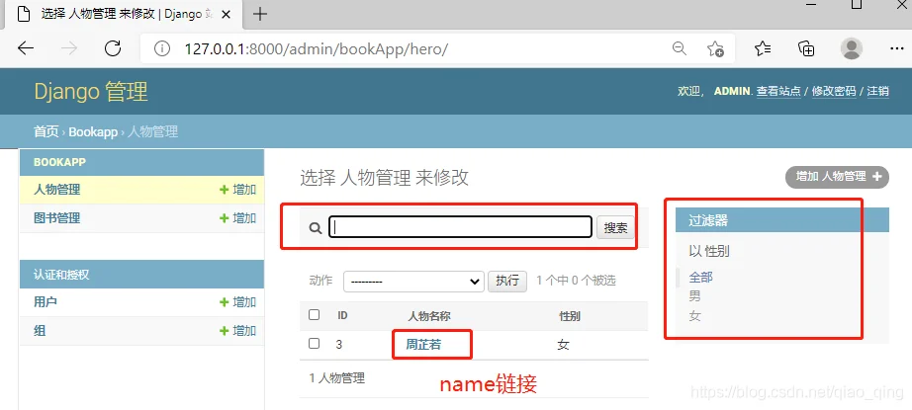Open the browser settings ellipsis menu
The height and width of the screenshot is (410, 912).
click(897, 48)
